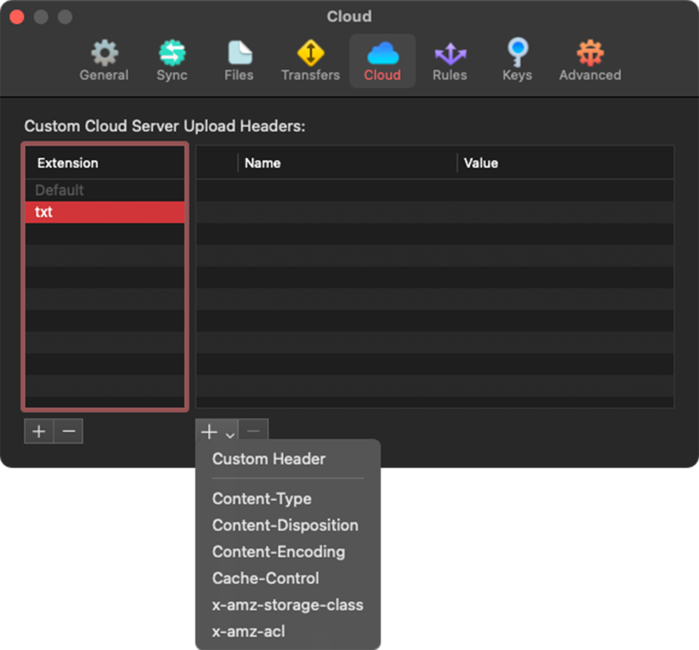This screenshot has height=650, width=699.
Task: Open the Rules preferences tab
Action: (450, 61)
